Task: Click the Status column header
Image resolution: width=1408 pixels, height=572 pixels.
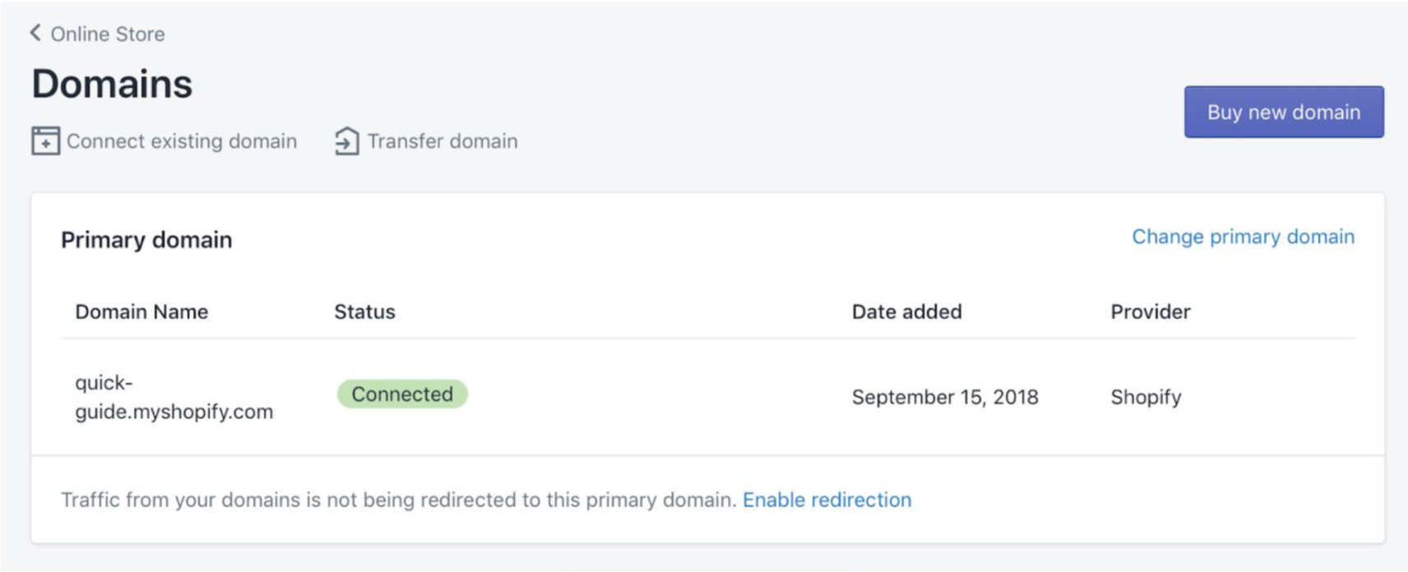Action: click(364, 311)
